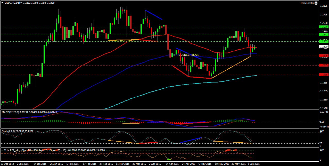This screenshot has height=166, width=329.
Task: Click the Stoch(8,3,5) indicator label
Action: pos(8,131)
